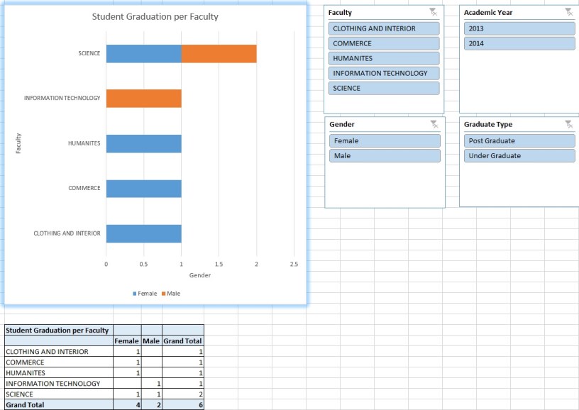Toggle the Male gender filter
Image resolution: width=579 pixels, height=410 pixels.
384,155
